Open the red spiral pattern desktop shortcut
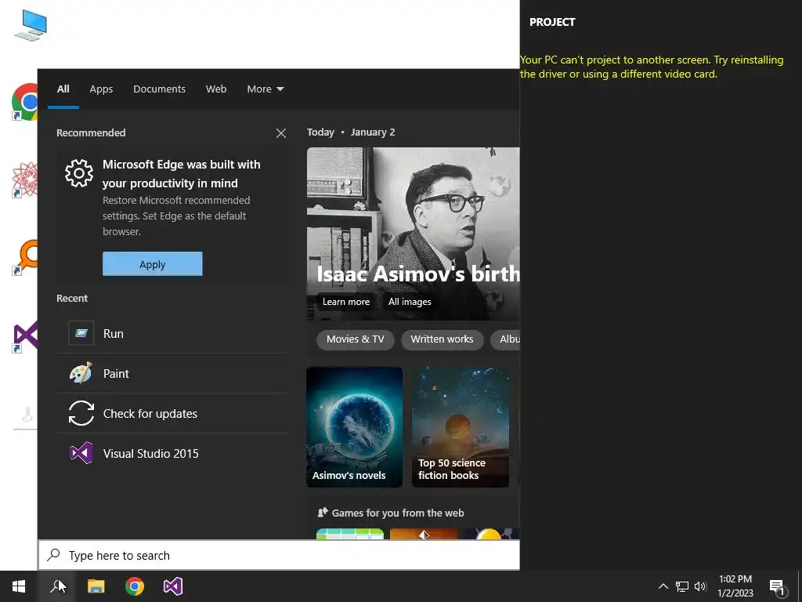Screen dimensions: 802x602 tap(24, 180)
